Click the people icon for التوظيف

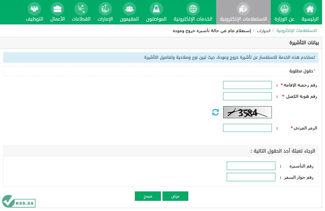pos(34,9)
